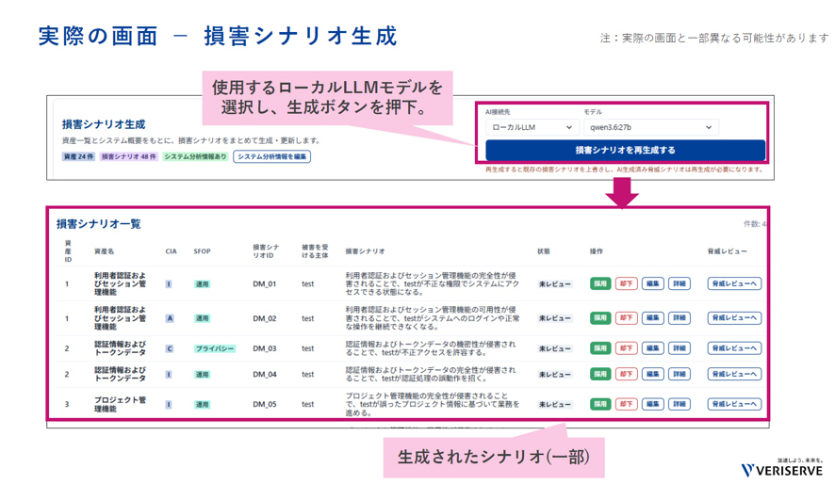Click 却下 for scenario DM_03

coord(626,348)
